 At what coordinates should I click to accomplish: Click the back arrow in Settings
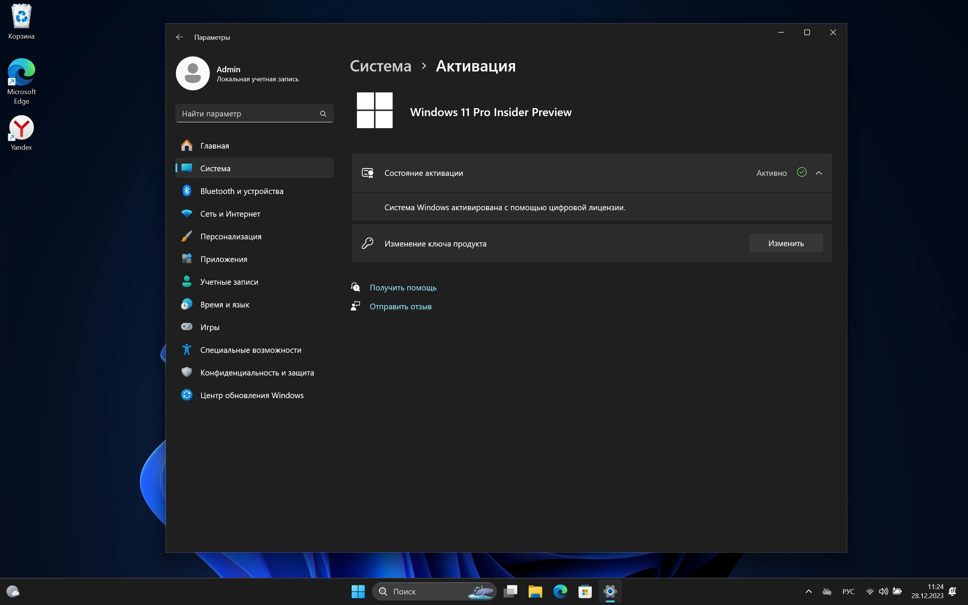[x=179, y=37]
